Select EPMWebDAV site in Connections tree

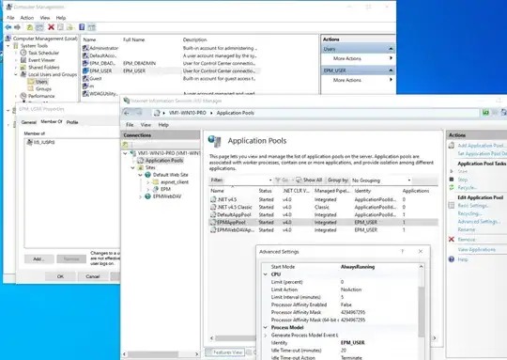click(163, 196)
